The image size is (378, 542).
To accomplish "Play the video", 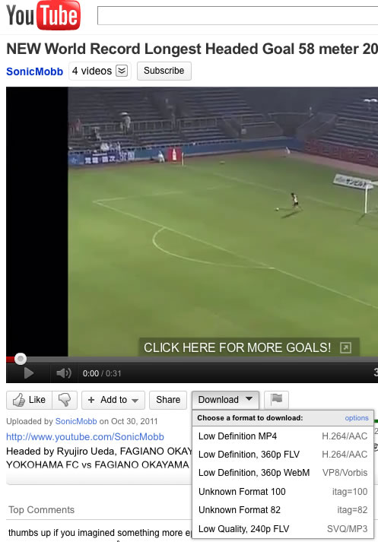I will pyautogui.click(x=29, y=373).
